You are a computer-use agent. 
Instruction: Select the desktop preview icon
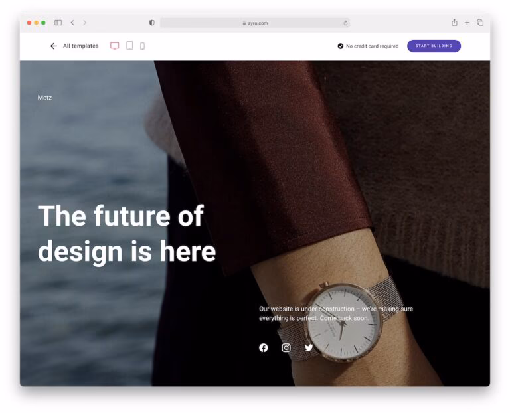click(x=114, y=46)
